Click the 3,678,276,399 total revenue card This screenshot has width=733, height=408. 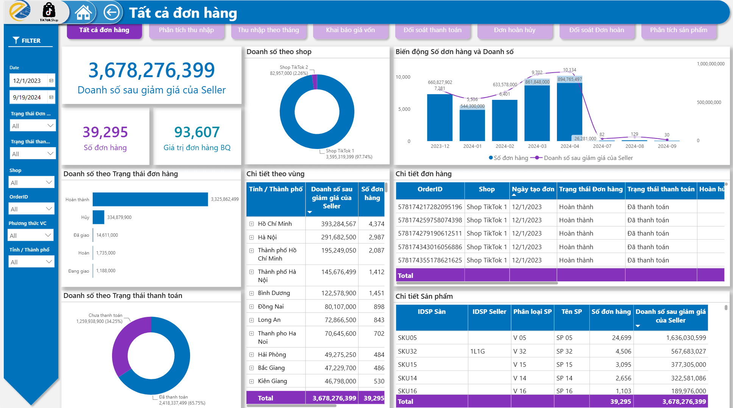point(151,76)
